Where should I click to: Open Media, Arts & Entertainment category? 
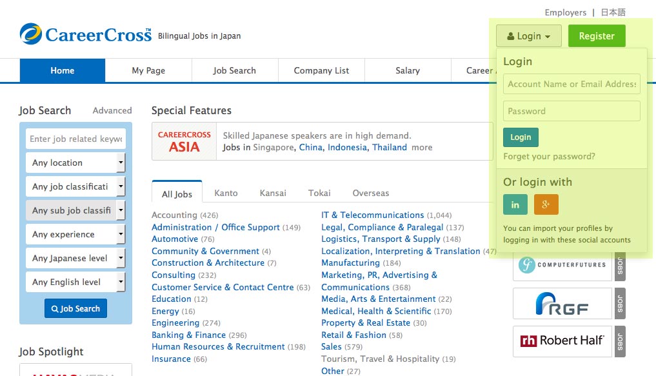tap(378, 299)
